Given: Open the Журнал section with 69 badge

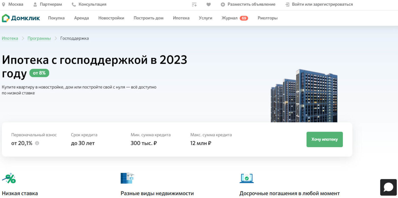Looking at the screenshot, I should click(x=230, y=18).
